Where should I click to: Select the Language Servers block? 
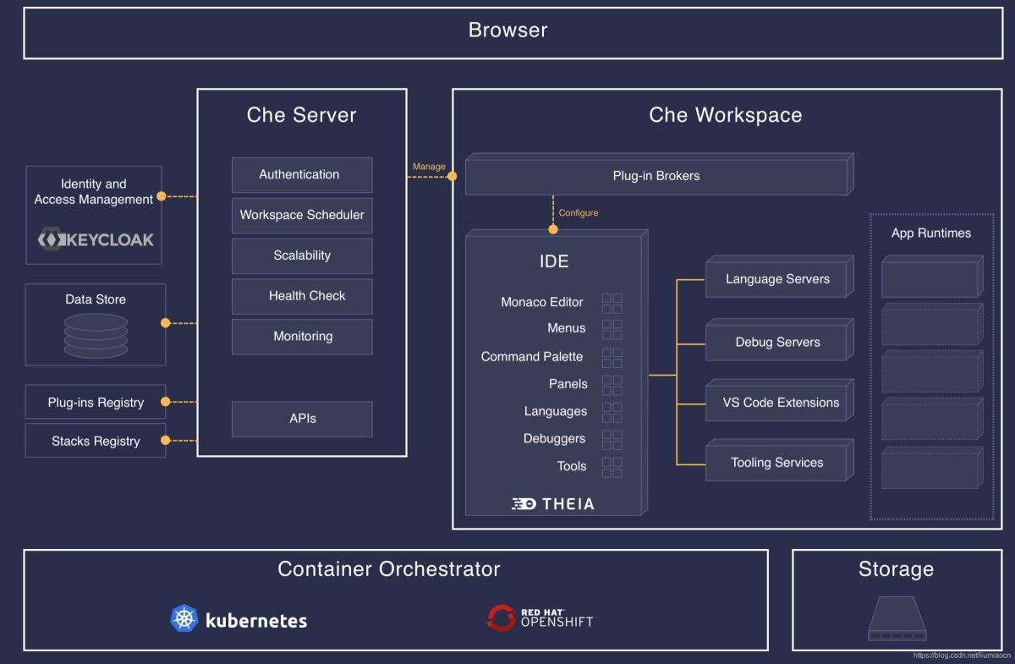pos(776,280)
